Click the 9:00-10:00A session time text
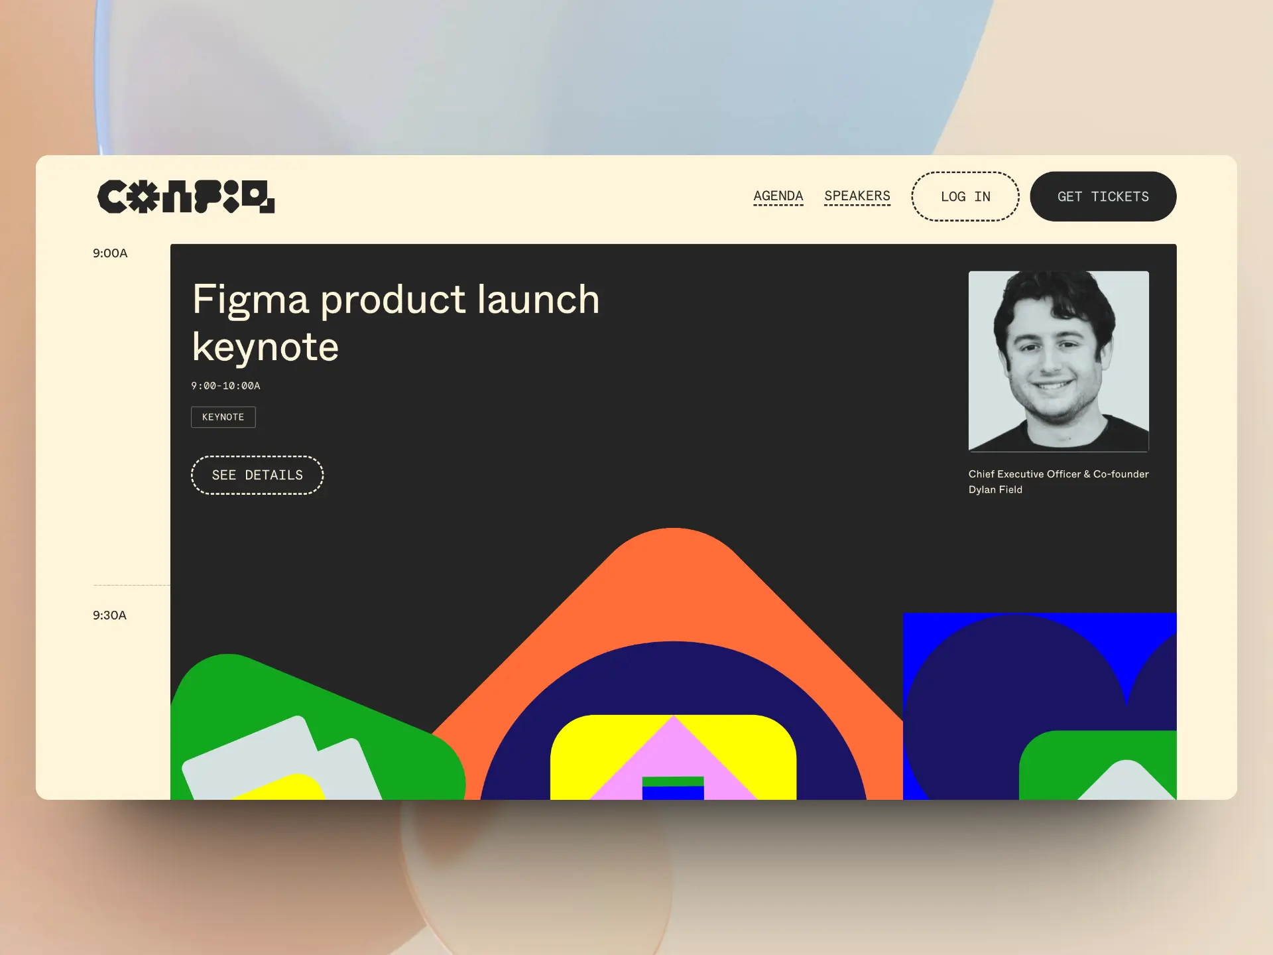 (x=226, y=386)
